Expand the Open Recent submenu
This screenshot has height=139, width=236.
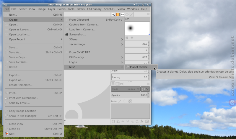33,40
